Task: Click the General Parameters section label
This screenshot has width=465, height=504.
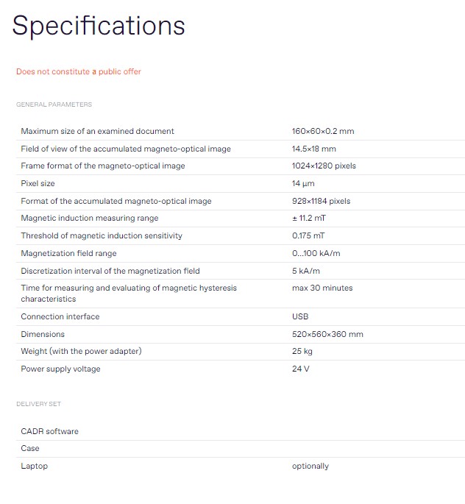Action: [x=54, y=105]
